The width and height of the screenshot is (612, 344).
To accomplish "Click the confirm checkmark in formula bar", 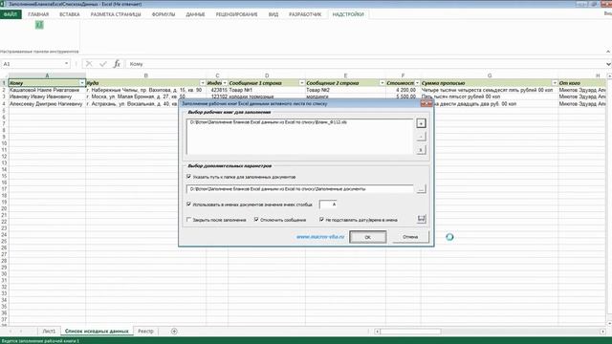I will (x=102, y=64).
